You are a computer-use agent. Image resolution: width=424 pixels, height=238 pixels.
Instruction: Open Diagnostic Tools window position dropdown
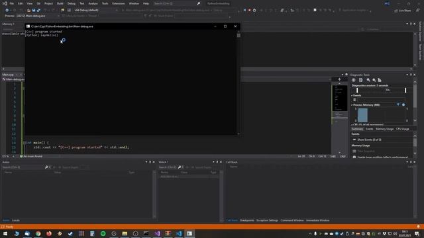(407, 75)
